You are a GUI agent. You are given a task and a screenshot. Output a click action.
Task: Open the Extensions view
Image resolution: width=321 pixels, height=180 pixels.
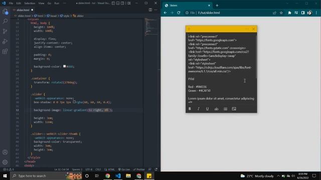(5, 51)
